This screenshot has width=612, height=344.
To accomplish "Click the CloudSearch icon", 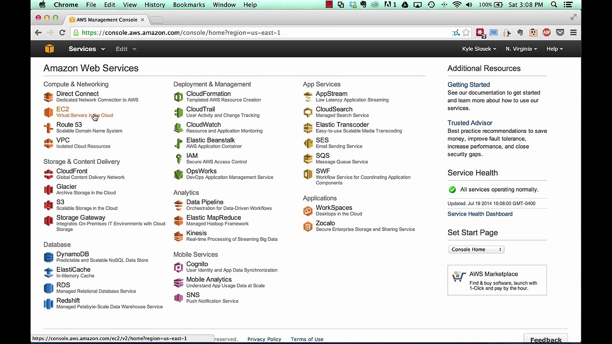I will pos(308,112).
